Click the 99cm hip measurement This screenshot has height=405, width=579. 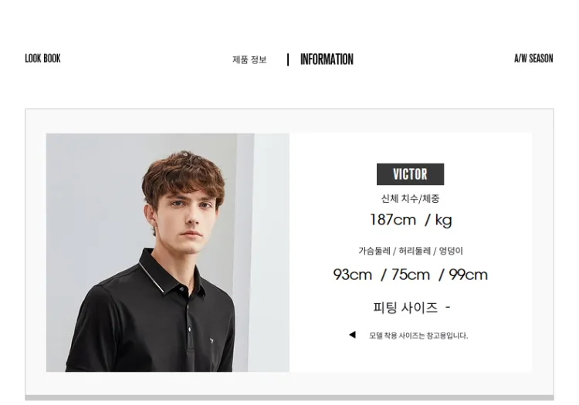(x=469, y=275)
